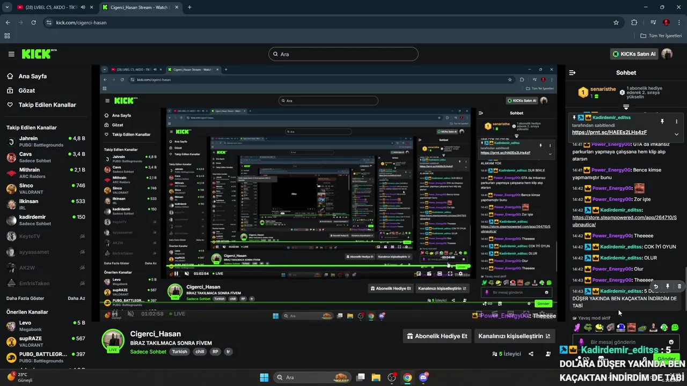Click the streamer avatar with LIVE badge
The width and height of the screenshot is (687, 386).
(113, 341)
